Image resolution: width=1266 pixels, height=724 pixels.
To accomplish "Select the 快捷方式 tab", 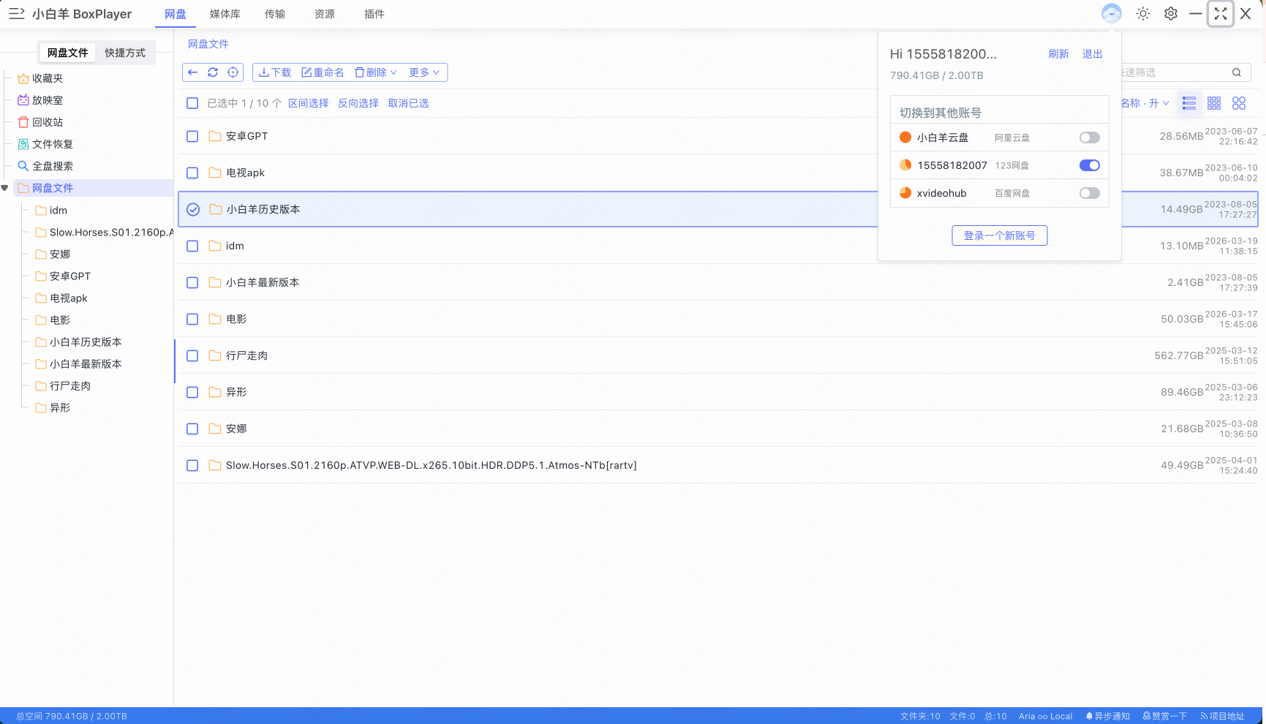I will (x=125, y=53).
